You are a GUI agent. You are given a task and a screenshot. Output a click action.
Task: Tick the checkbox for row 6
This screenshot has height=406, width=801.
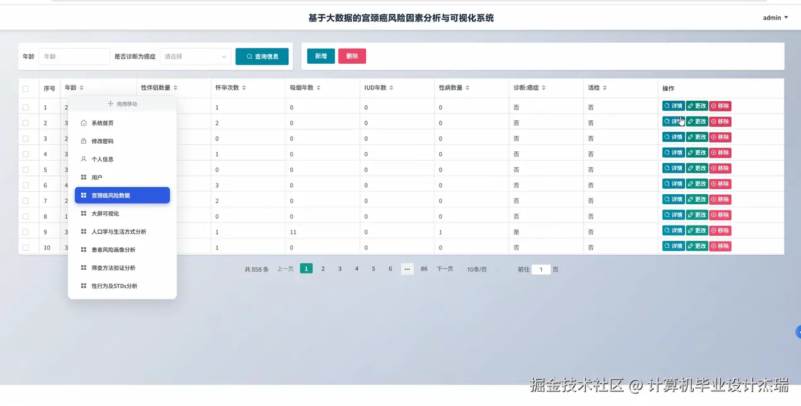tap(26, 185)
